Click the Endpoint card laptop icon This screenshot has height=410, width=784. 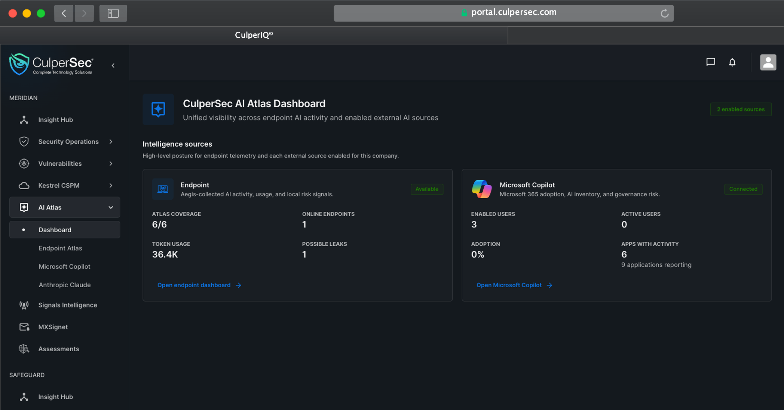(x=163, y=189)
